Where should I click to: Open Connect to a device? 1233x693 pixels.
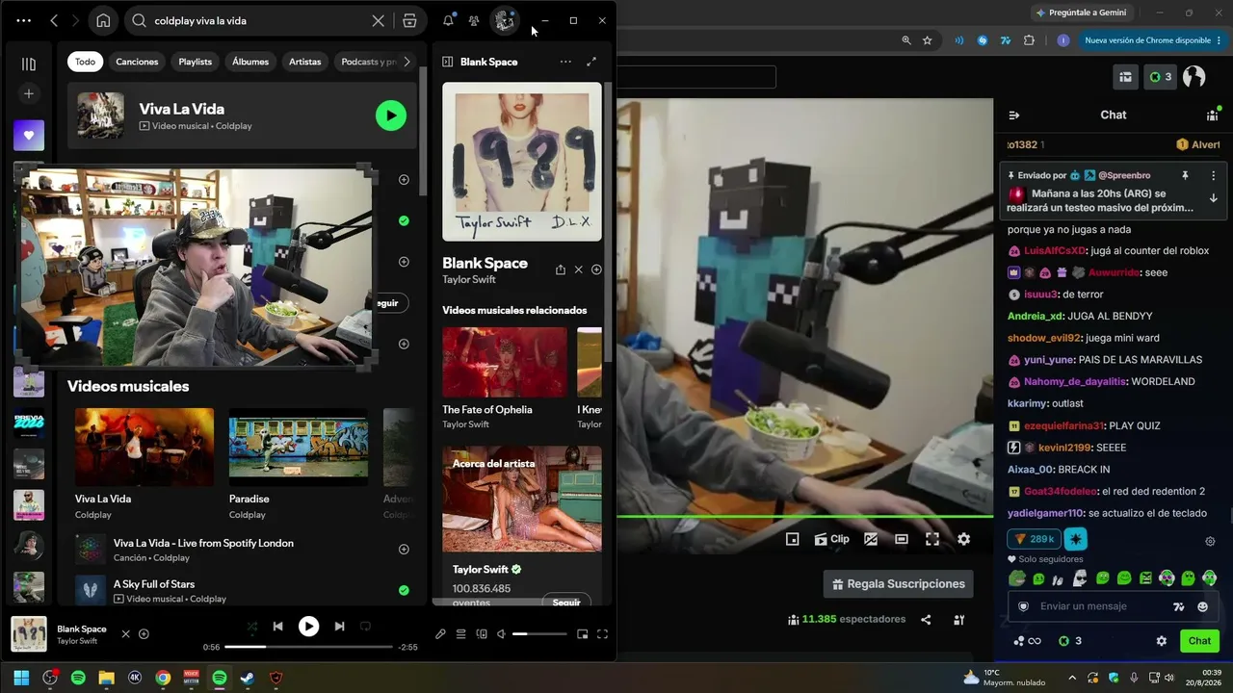click(482, 634)
